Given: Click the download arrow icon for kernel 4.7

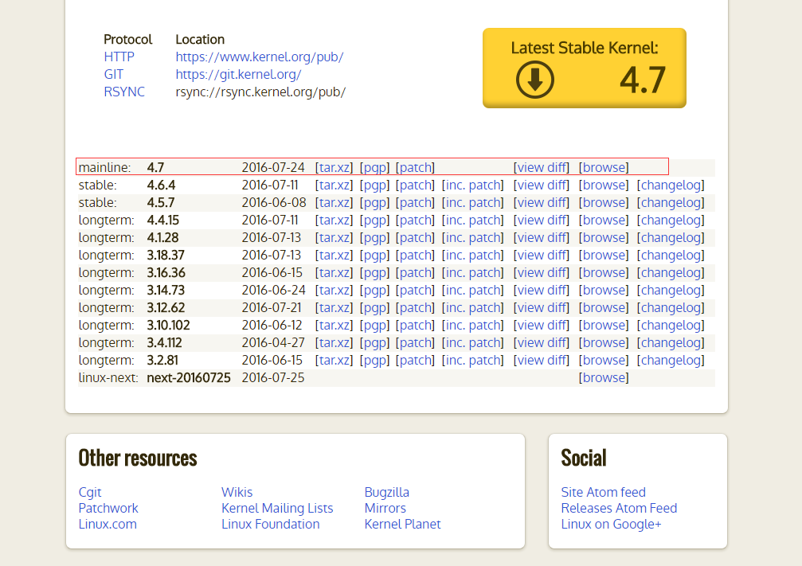Looking at the screenshot, I should click(534, 80).
